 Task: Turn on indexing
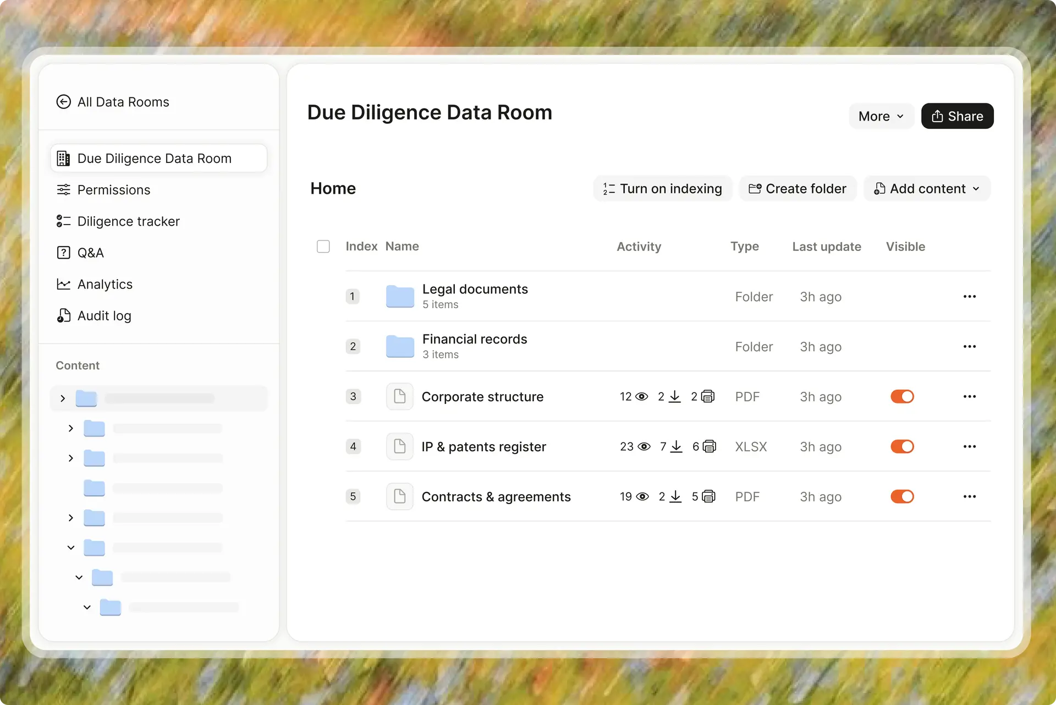click(662, 189)
